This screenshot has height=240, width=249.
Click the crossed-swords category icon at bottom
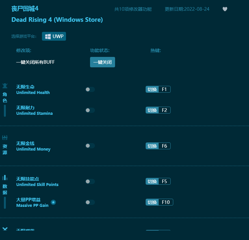[5, 229]
